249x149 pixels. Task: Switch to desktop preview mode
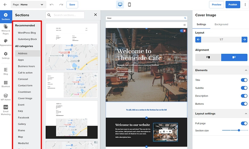[120, 5]
